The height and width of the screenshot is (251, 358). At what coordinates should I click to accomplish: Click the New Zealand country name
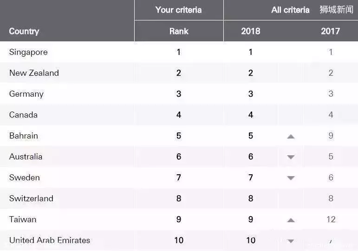coord(34,73)
